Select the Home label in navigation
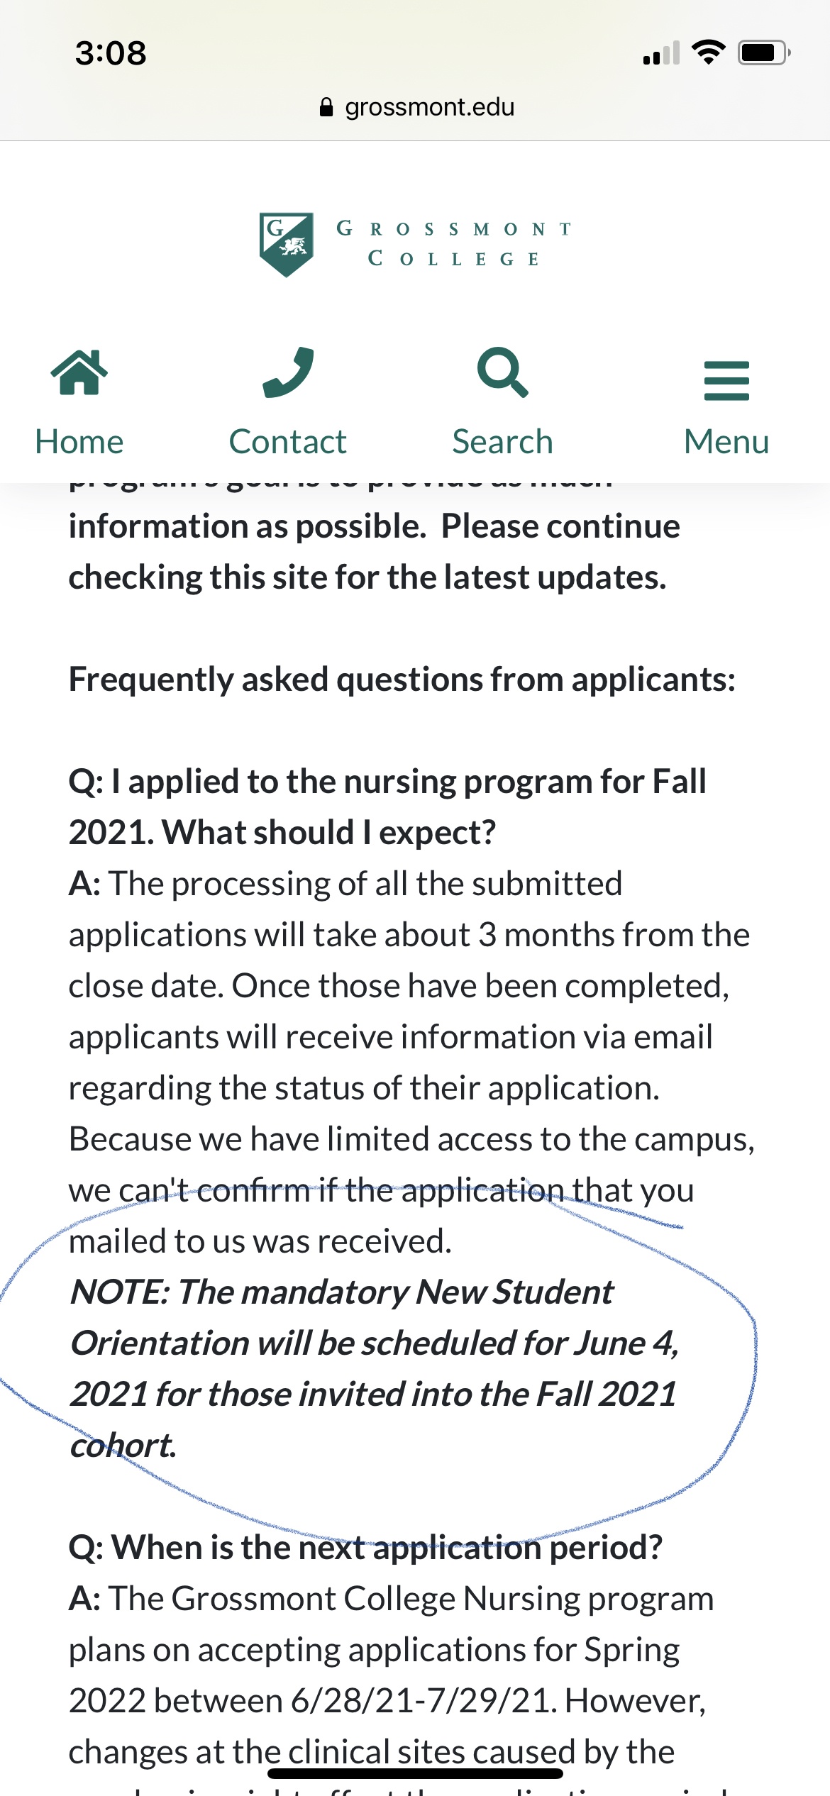The image size is (830, 1796). (79, 442)
